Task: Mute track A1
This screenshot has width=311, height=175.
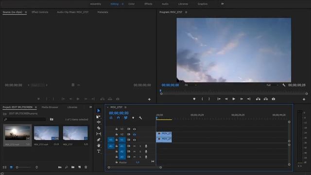Action: click(x=135, y=146)
